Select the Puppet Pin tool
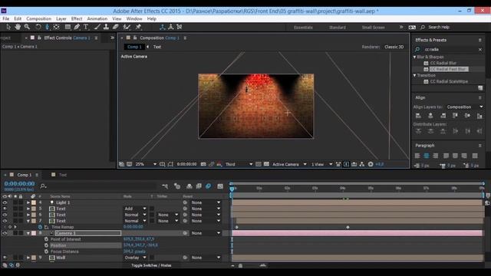The height and width of the screenshot is (276, 491). [x=138, y=27]
